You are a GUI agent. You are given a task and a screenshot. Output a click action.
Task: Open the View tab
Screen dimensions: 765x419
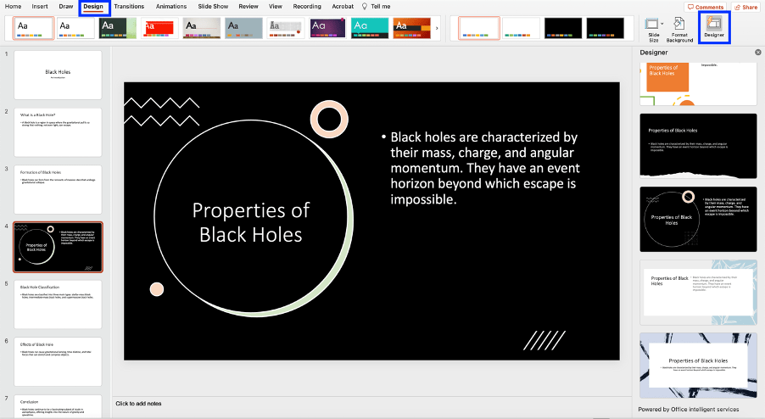(x=276, y=6)
